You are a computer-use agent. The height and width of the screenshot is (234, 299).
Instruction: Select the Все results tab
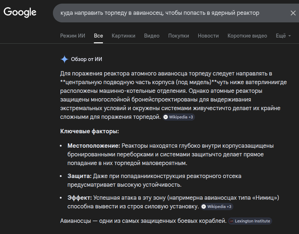point(98,36)
